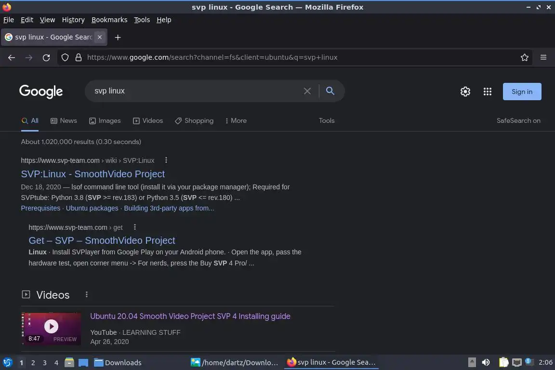
Task: Adjust volume via speaker tray icon
Action: [x=486, y=363]
